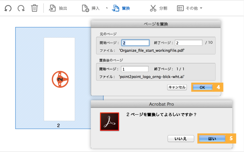The height and width of the screenshot is (152, 244).
Task: Open the 挿入 dropdown arrow
Action: click(x=107, y=8)
